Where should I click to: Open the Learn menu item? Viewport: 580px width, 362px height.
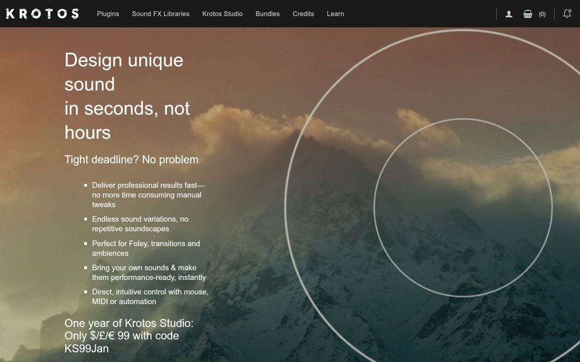click(x=335, y=14)
